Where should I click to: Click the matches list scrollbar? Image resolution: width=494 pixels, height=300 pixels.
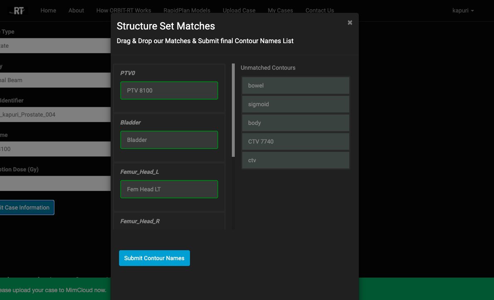tap(233, 110)
